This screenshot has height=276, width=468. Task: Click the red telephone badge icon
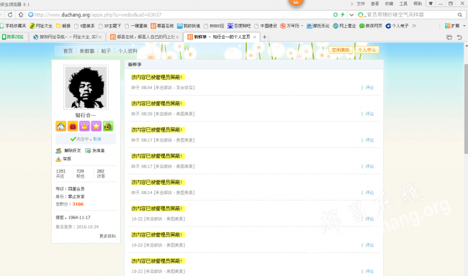(x=73, y=126)
